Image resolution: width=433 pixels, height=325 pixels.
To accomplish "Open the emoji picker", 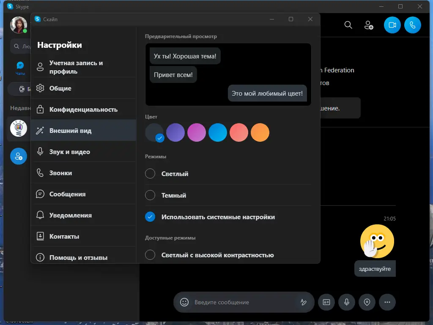I will pyautogui.click(x=184, y=302).
